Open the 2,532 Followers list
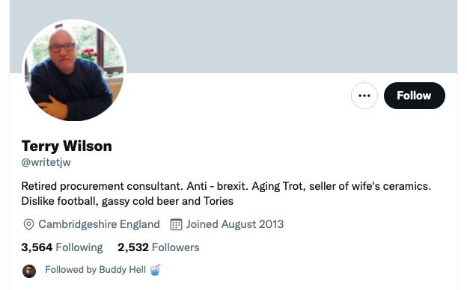 [x=159, y=247]
